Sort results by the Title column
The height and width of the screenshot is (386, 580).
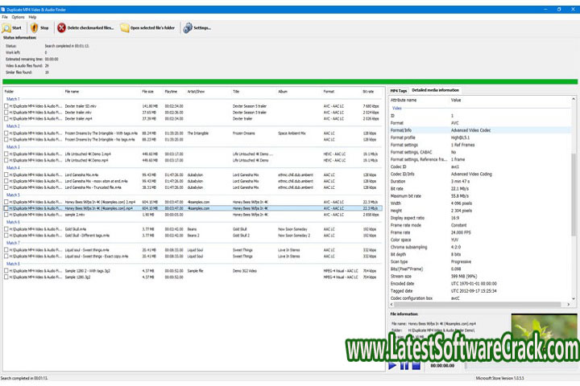[x=254, y=91]
